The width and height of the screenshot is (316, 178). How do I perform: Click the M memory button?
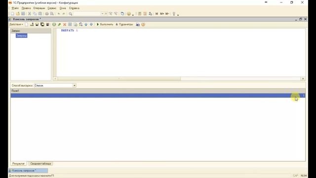tap(157, 14)
